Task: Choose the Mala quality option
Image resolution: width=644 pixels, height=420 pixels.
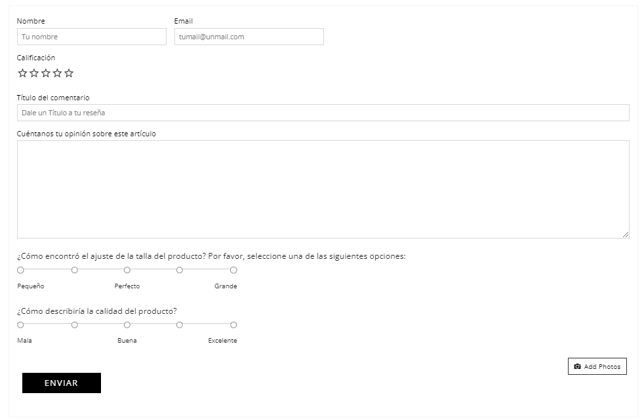Action: pyautogui.click(x=20, y=325)
